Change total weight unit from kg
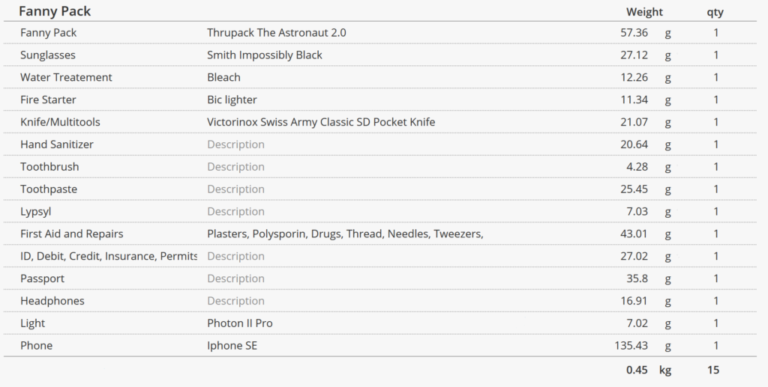This screenshot has width=768, height=387. click(x=664, y=370)
